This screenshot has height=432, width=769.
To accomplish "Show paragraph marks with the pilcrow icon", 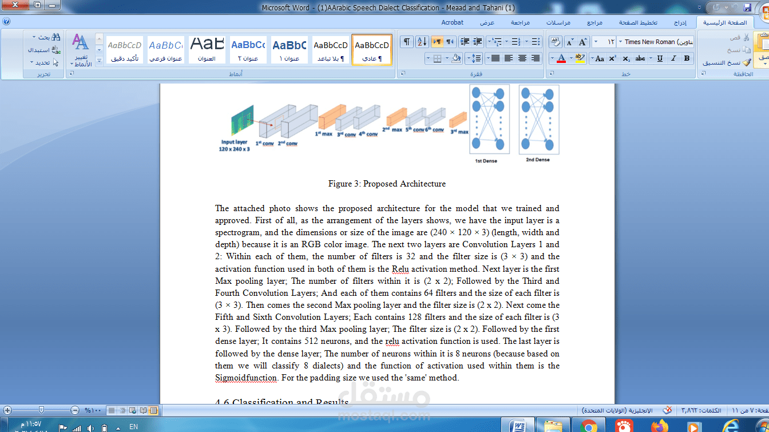I will [x=406, y=42].
